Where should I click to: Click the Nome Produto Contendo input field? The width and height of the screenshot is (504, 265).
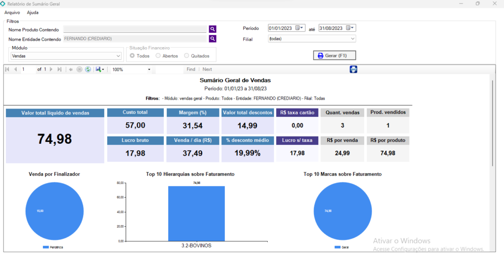point(135,29)
